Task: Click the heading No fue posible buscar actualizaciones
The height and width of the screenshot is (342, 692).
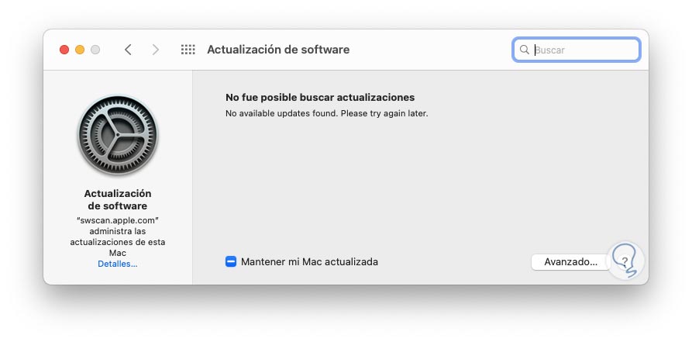Action: coord(320,98)
